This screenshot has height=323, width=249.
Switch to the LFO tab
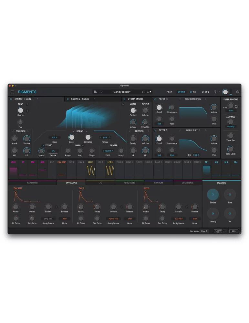tap(100, 183)
